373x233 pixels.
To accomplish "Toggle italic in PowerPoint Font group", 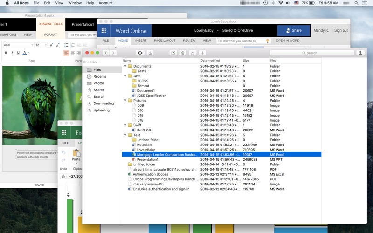I will point(12,53).
